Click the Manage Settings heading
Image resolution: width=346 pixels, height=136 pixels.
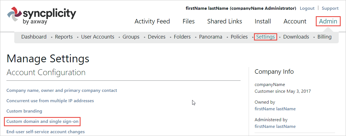pyautogui.click(x=48, y=59)
